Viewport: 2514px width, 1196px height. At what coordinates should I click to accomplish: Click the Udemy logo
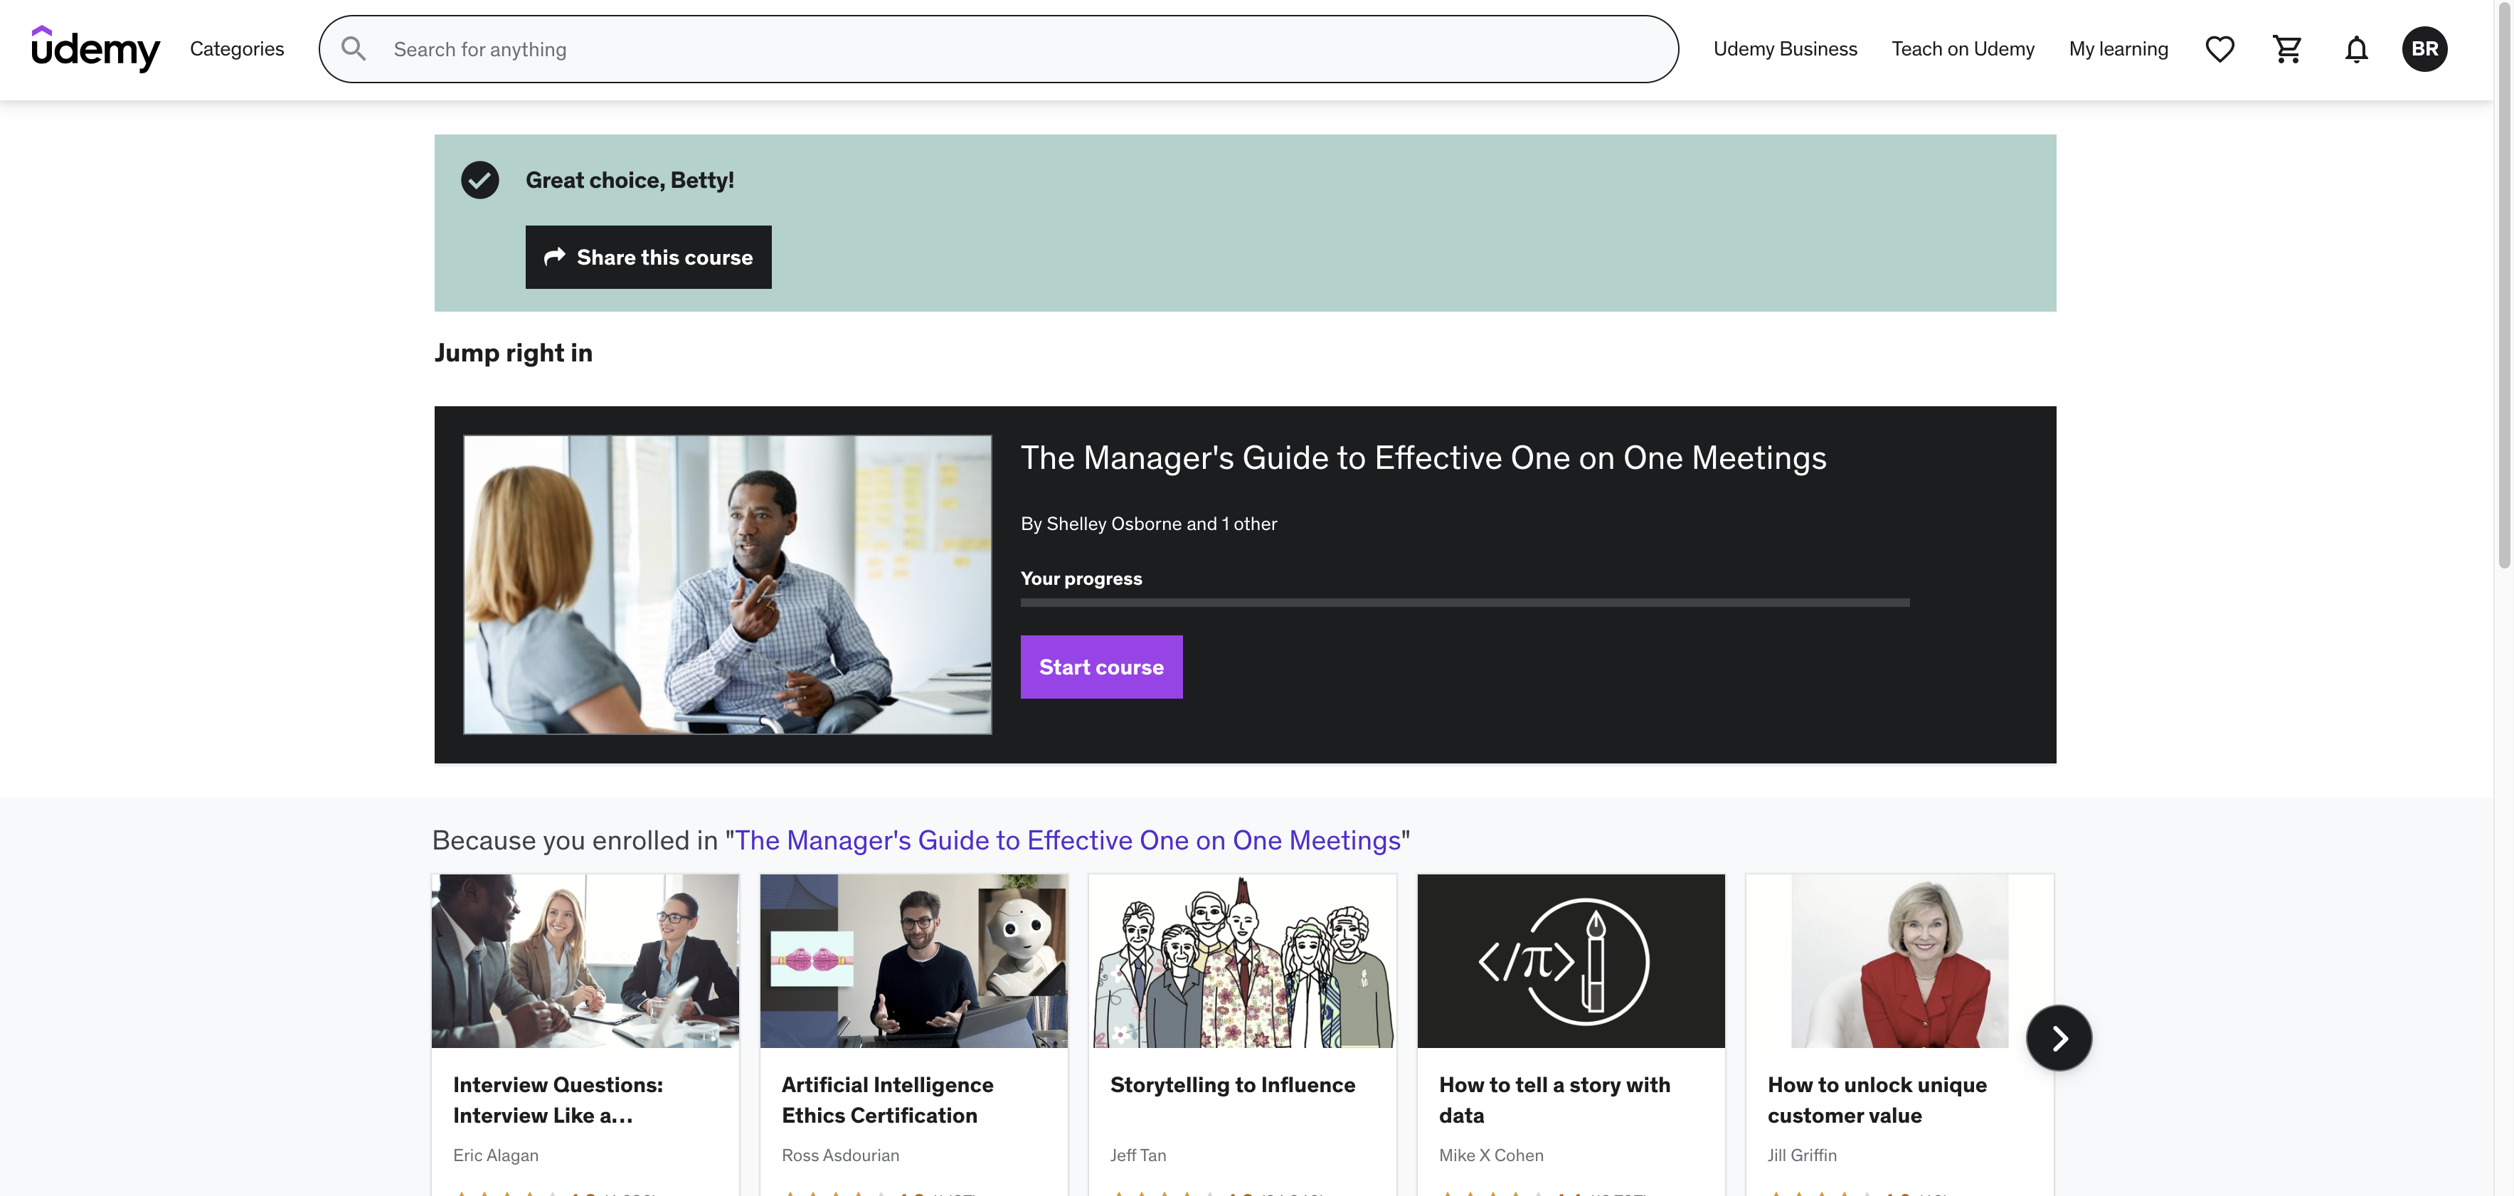95,49
